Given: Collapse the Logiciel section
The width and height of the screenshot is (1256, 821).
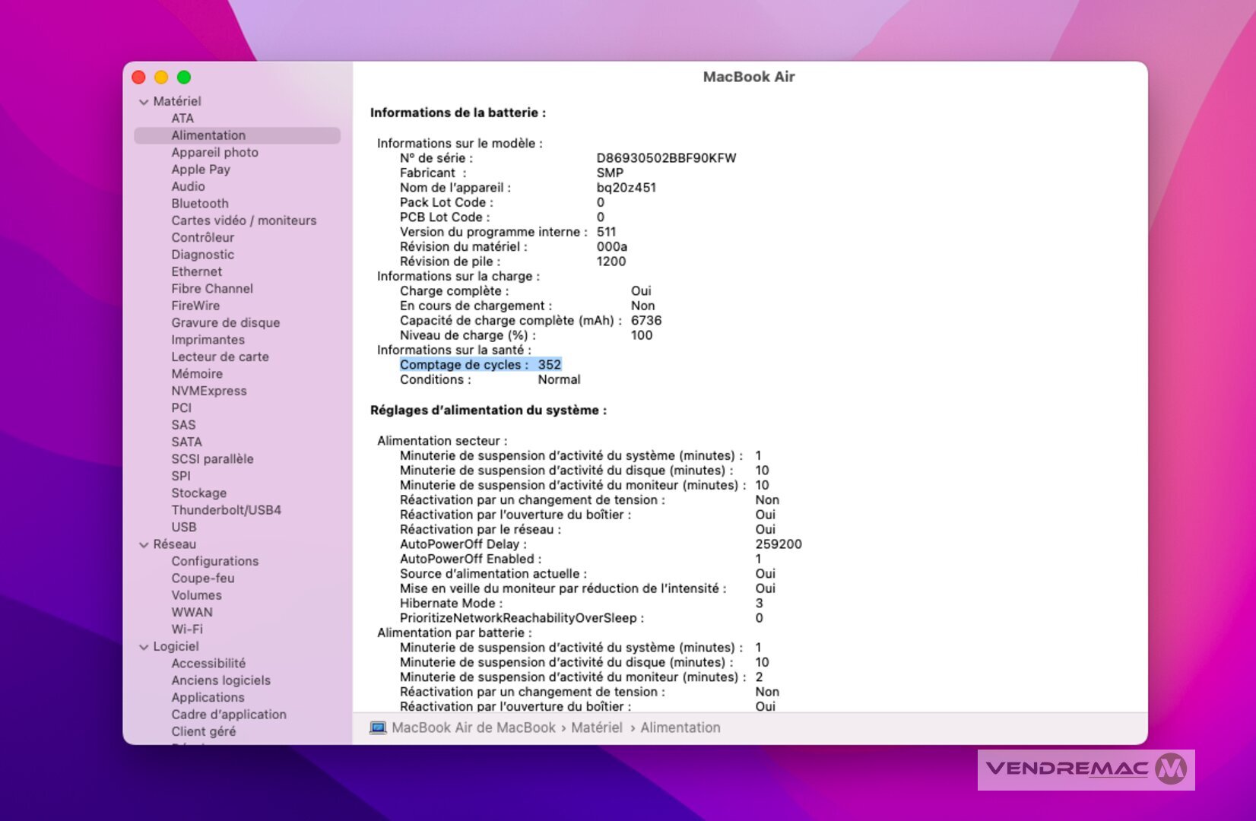Looking at the screenshot, I should coord(144,647).
